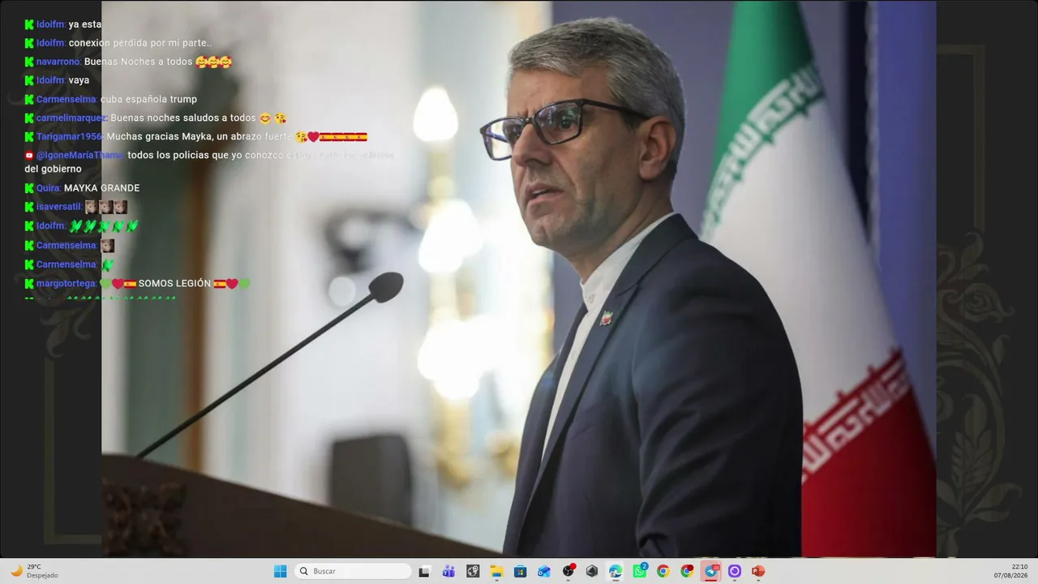Click username carmelimarquez in the chat
Screen dimensions: 1038x584
[71, 118]
